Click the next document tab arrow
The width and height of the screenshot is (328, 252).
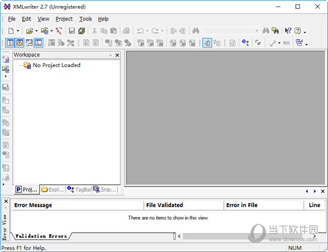tap(315, 191)
